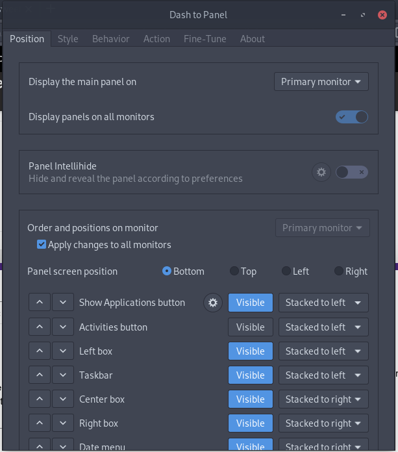Open Show Applications button options gear
Image resolution: width=398 pixels, height=452 pixels.
tap(213, 303)
